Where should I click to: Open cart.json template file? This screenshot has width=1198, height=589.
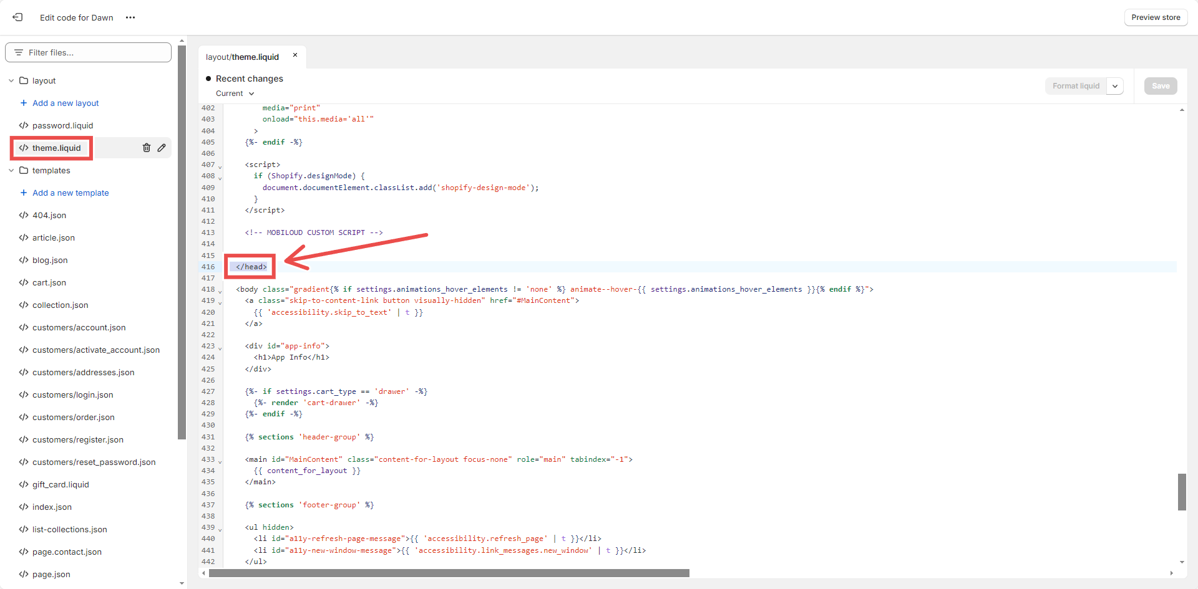(x=49, y=282)
